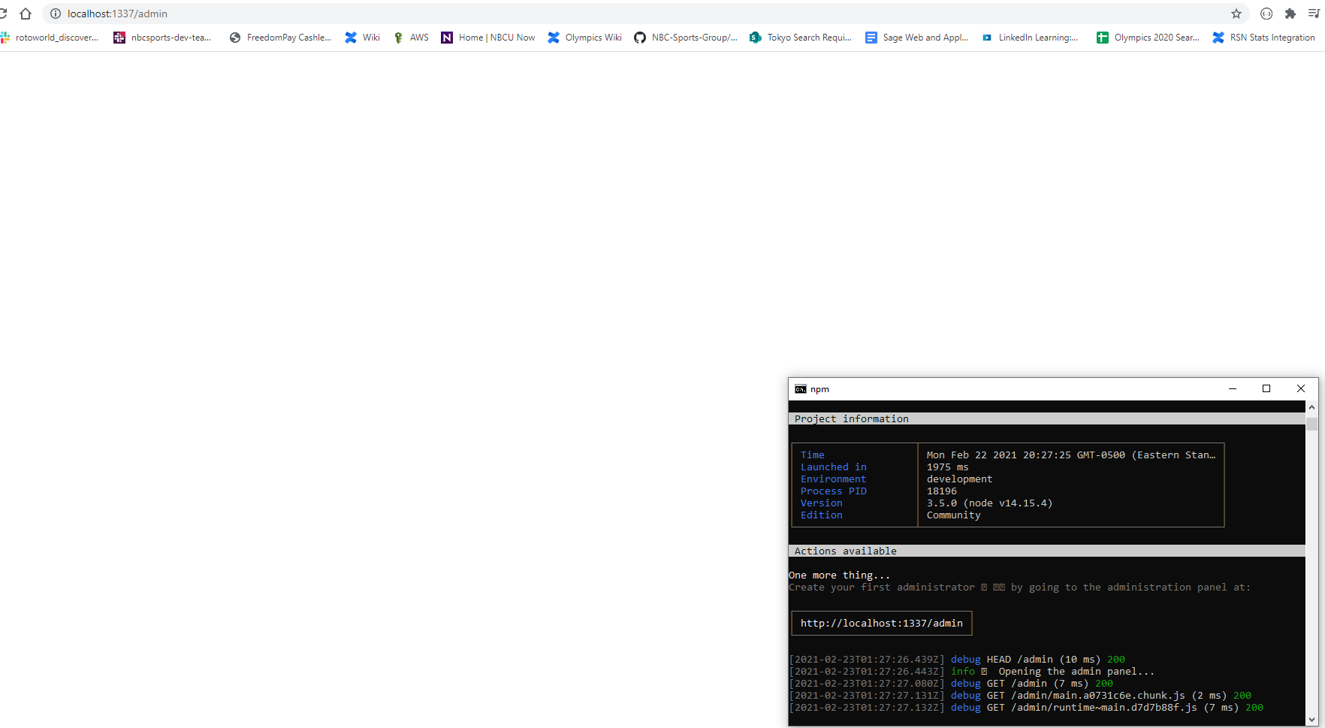Open the Home | NBCU Now bookmark
This screenshot has width=1325, height=728.
pyautogui.click(x=488, y=38)
